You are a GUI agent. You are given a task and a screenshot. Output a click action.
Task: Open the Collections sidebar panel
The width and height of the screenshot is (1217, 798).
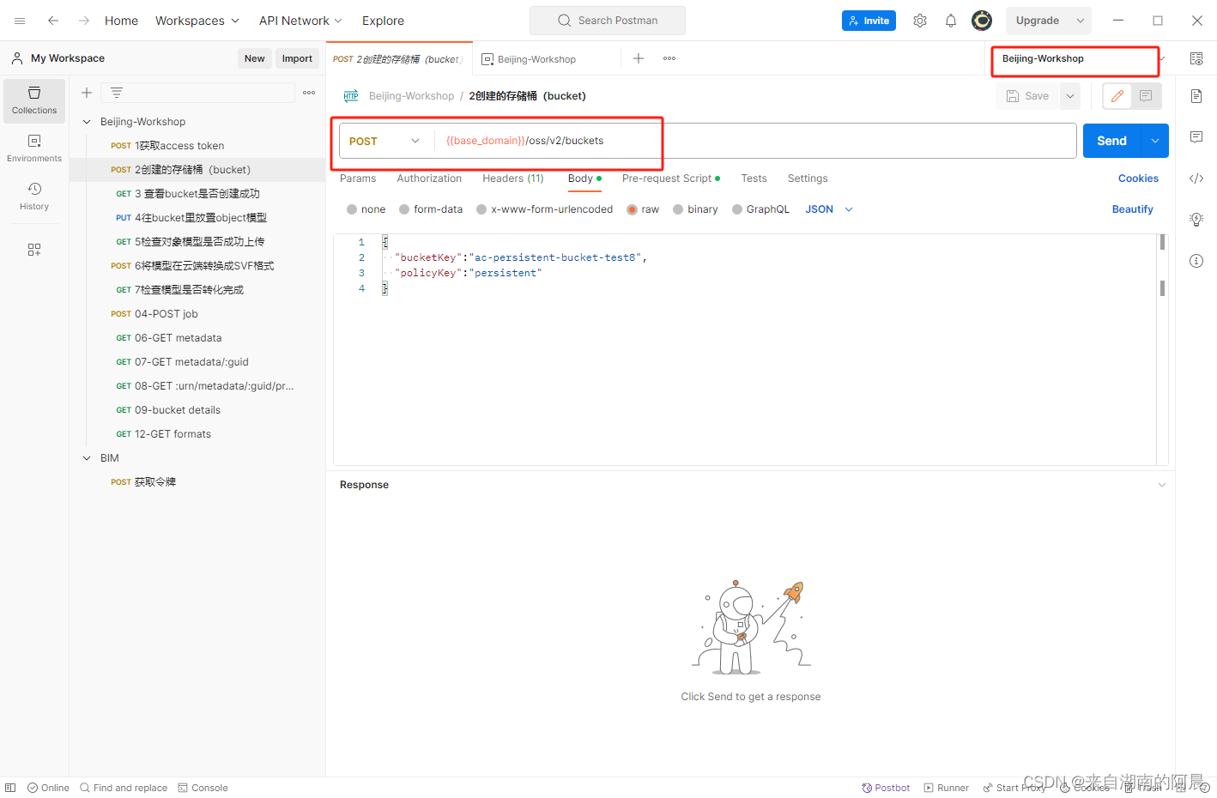pyautogui.click(x=33, y=100)
